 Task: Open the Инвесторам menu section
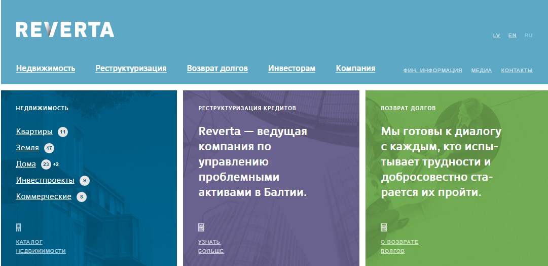tap(291, 69)
